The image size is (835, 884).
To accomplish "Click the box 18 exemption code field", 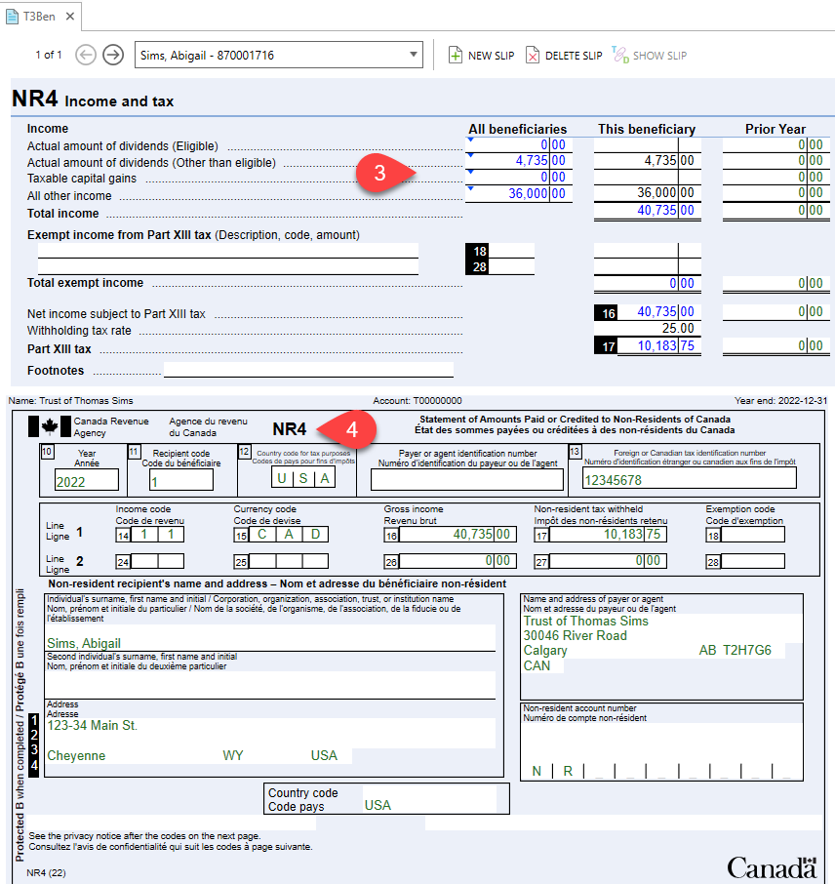I will [511, 251].
